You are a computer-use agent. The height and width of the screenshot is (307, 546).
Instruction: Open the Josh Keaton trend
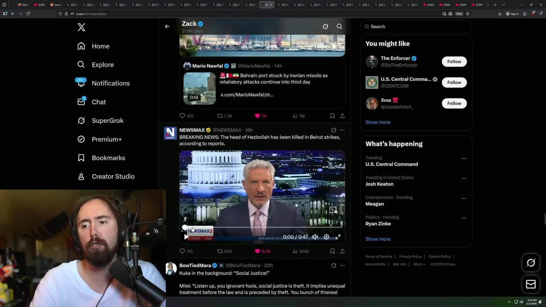point(379,184)
